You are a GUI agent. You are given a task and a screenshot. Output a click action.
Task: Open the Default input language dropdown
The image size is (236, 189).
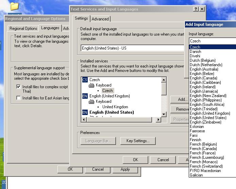point(132,48)
